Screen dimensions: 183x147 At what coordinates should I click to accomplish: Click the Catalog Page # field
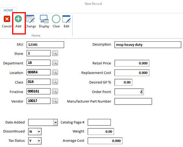tap(99, 122)
